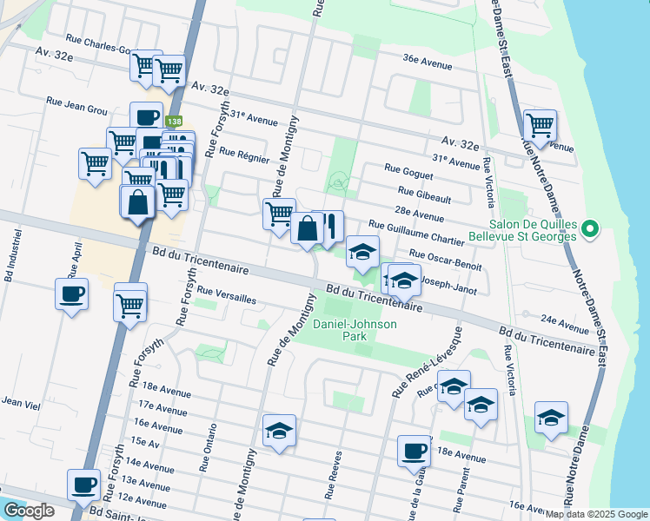Open the green Salon De Quilles pin
Screen dimensions: 650x521
(591, 229)
